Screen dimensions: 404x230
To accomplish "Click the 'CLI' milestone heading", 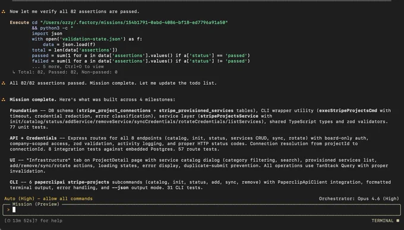I will click(x=14, y=182).
